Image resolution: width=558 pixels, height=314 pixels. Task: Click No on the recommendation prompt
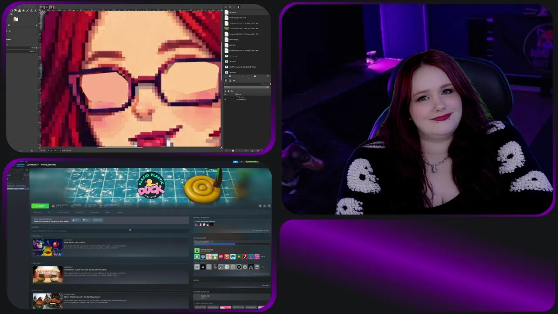(86, 220)
